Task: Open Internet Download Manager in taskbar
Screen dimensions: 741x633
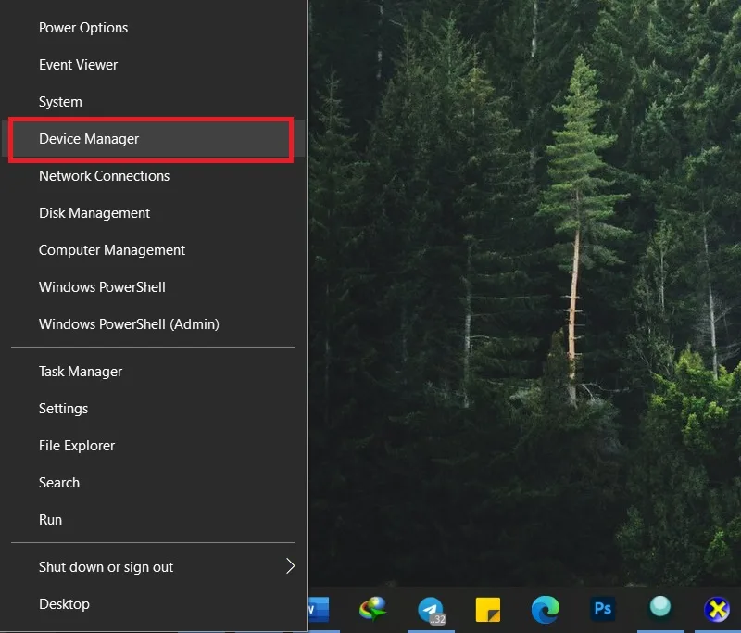Action: point(373,609)
